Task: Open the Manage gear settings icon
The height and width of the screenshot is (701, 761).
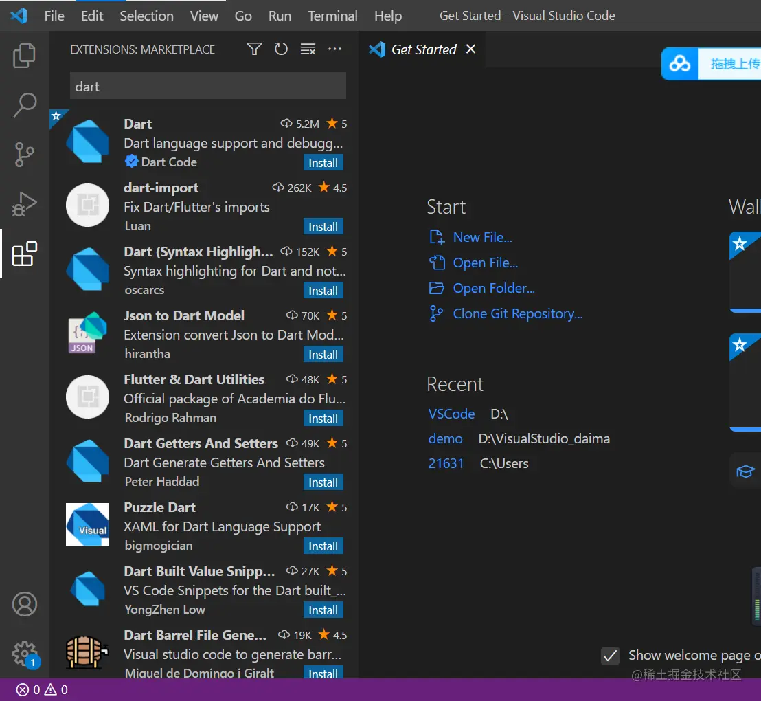Action: [24, 654]
